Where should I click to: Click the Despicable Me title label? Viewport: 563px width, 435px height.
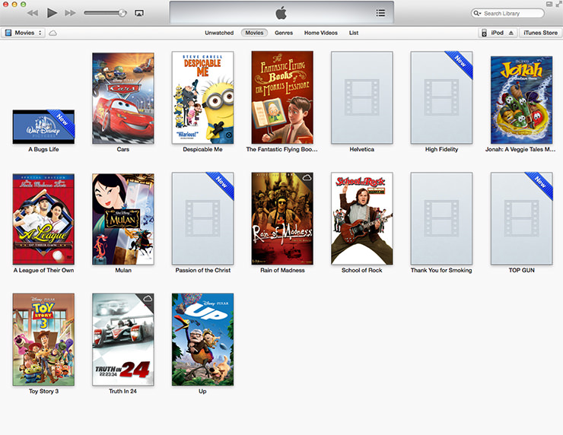click(x=202, y=149)
